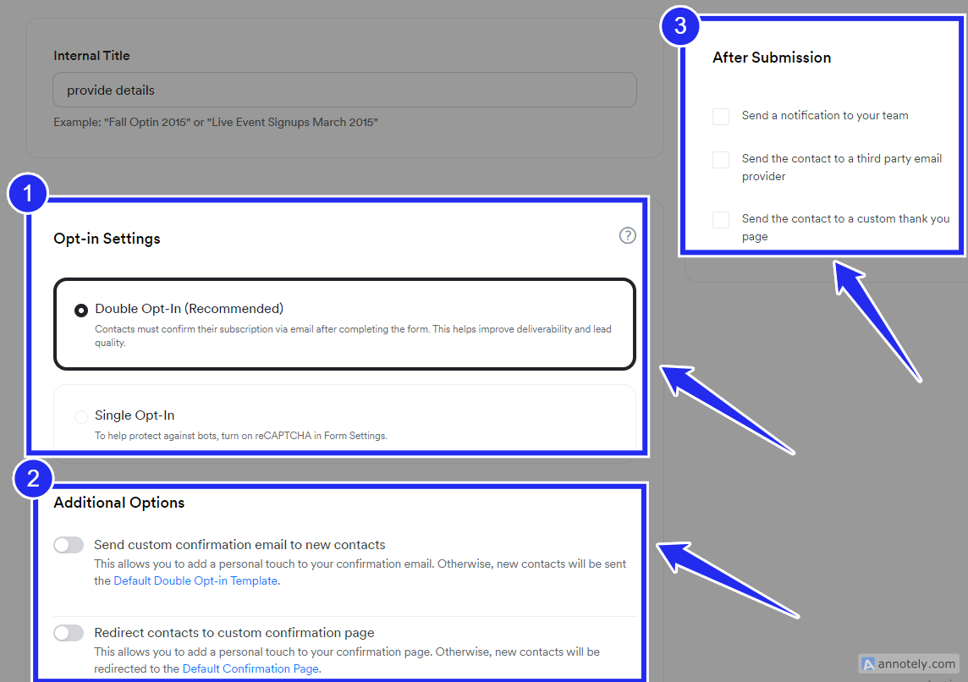Screen dimensions: 968x682
Task: Check the custom thank you page box
Action: click(720, 220)
